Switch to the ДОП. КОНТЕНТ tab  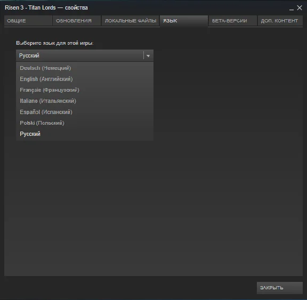280,21
